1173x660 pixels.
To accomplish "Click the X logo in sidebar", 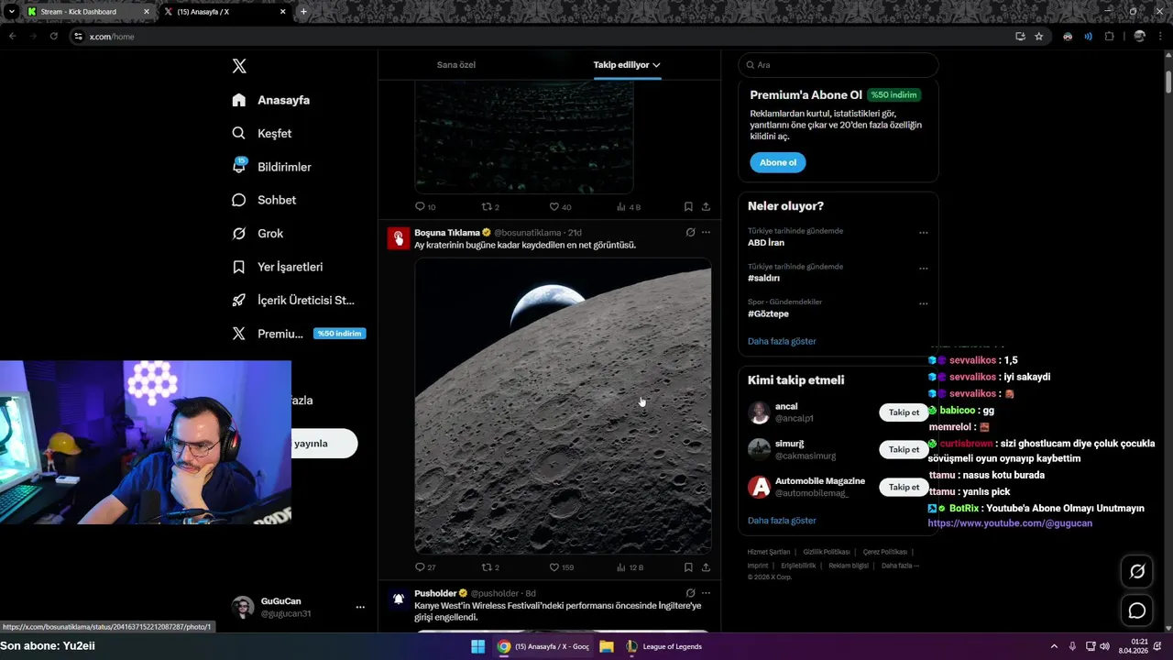I will (239, 66).
